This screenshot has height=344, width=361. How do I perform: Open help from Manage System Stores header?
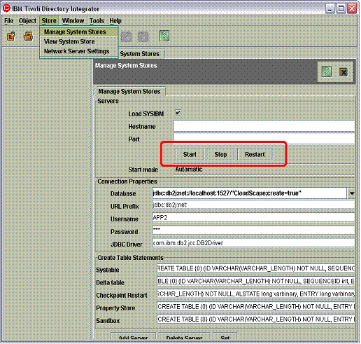[327, 71]
